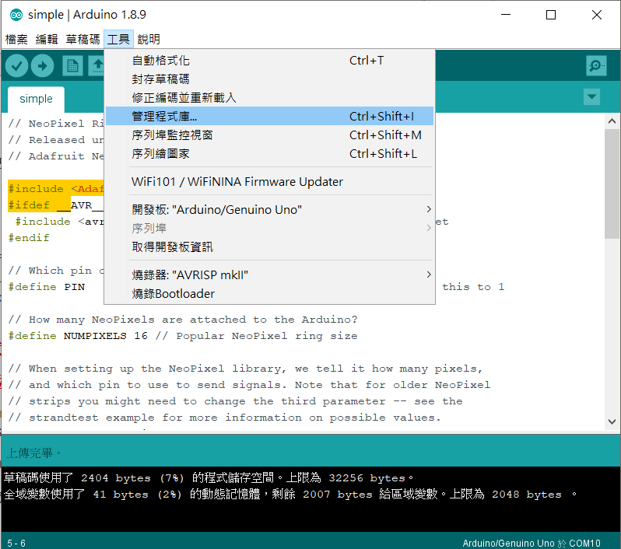Click the editor scrollbar down arrow

612,421
